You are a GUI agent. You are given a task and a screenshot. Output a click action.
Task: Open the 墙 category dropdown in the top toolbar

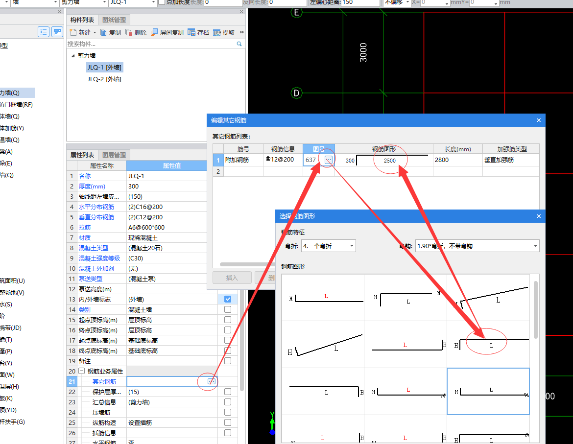coord(35,2)
